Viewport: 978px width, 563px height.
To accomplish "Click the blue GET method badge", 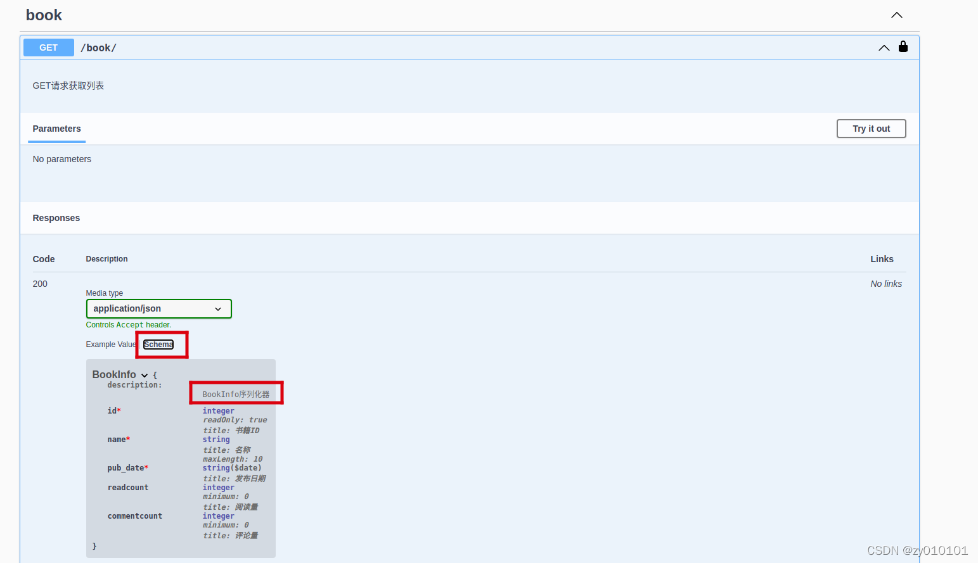I will pyautogui.click(x=48, y=47).
